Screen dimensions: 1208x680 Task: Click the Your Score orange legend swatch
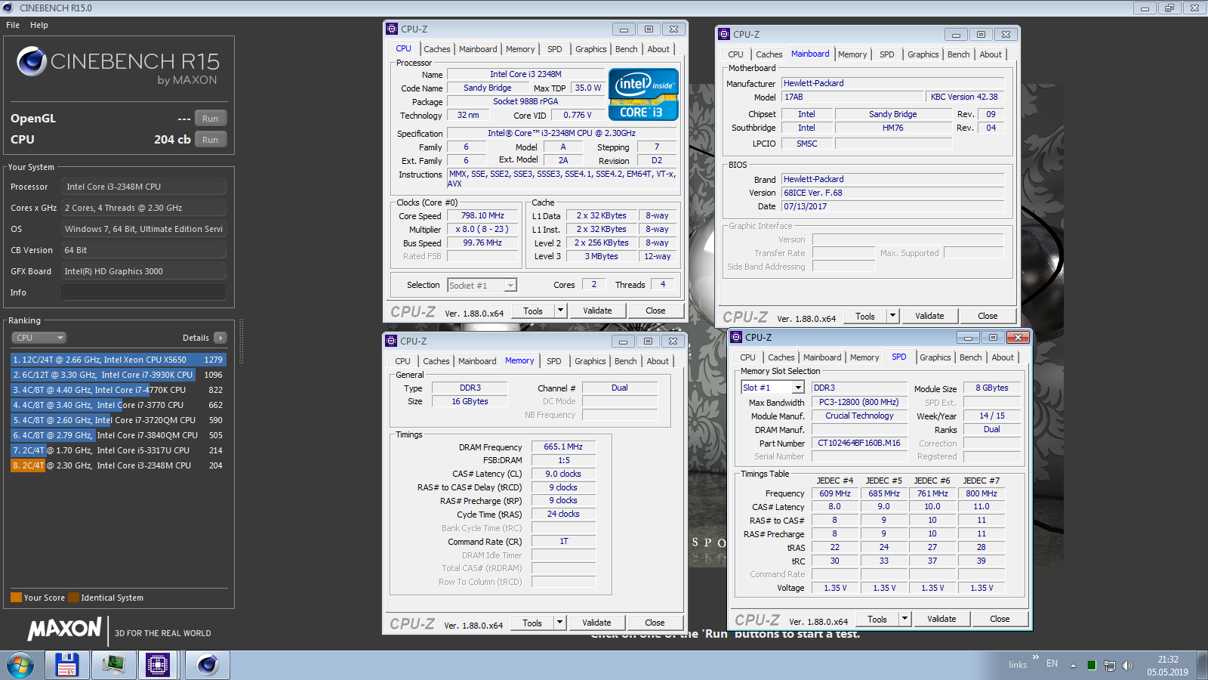click(16, 598)
